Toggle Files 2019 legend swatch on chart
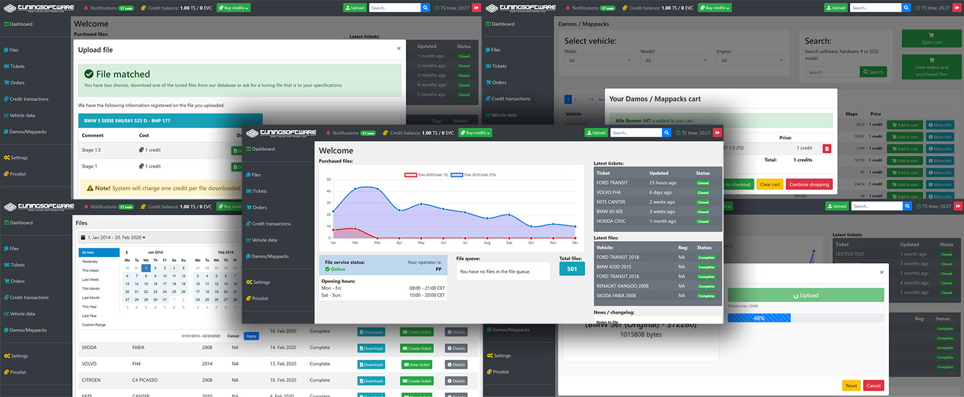The height and width of the screenshot is (397, 964). tap(457, 174)
